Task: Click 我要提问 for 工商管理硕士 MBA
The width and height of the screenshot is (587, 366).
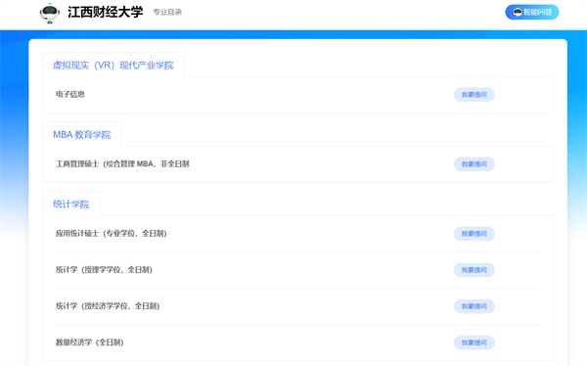Action: tap(474, 164)
